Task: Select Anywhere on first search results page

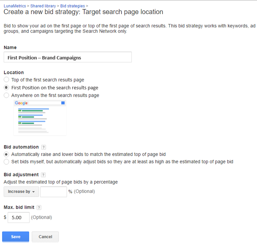Action: pos(6,95)
